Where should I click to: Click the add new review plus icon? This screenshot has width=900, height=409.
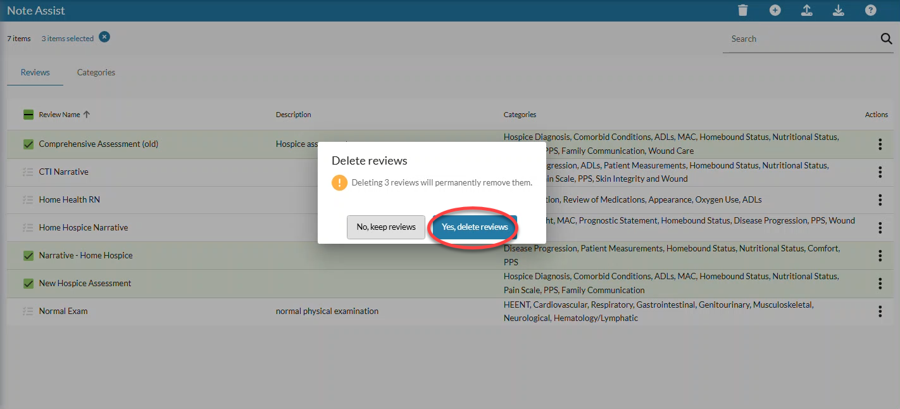(x=775, y=10)
